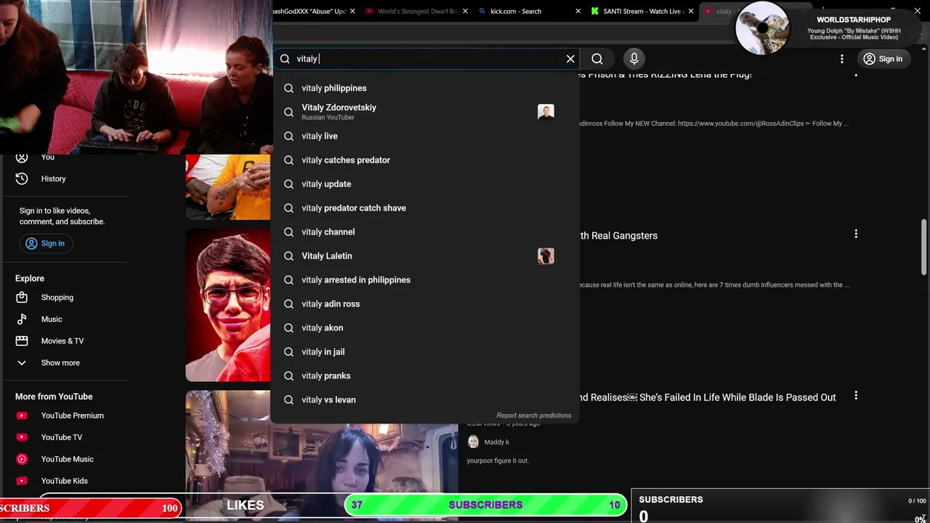930x523 pixels.
Task: Click the webcam overlay feed
Action: click(x=136, y=77)
